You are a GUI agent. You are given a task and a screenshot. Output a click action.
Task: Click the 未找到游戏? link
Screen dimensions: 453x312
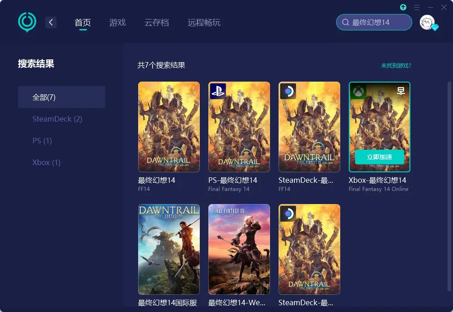click(x=395, y=65)
